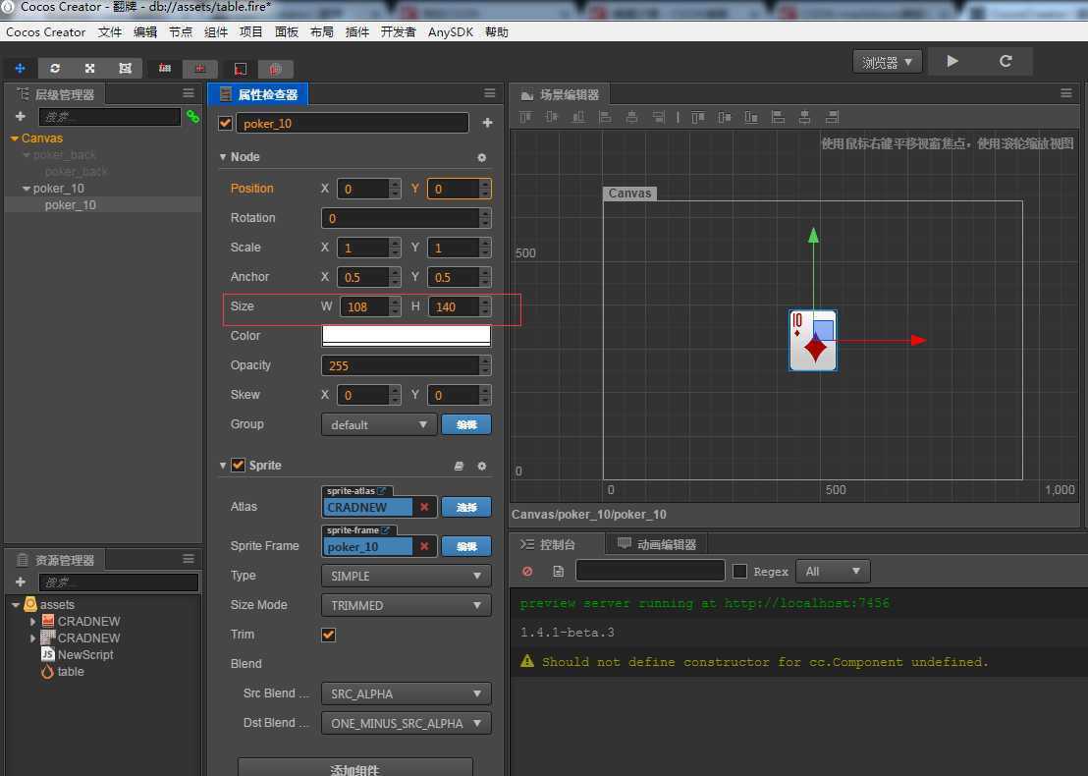Clear the console log
Image resolution: width=1088 pixels, height=776 pixels.
point(527,571)
